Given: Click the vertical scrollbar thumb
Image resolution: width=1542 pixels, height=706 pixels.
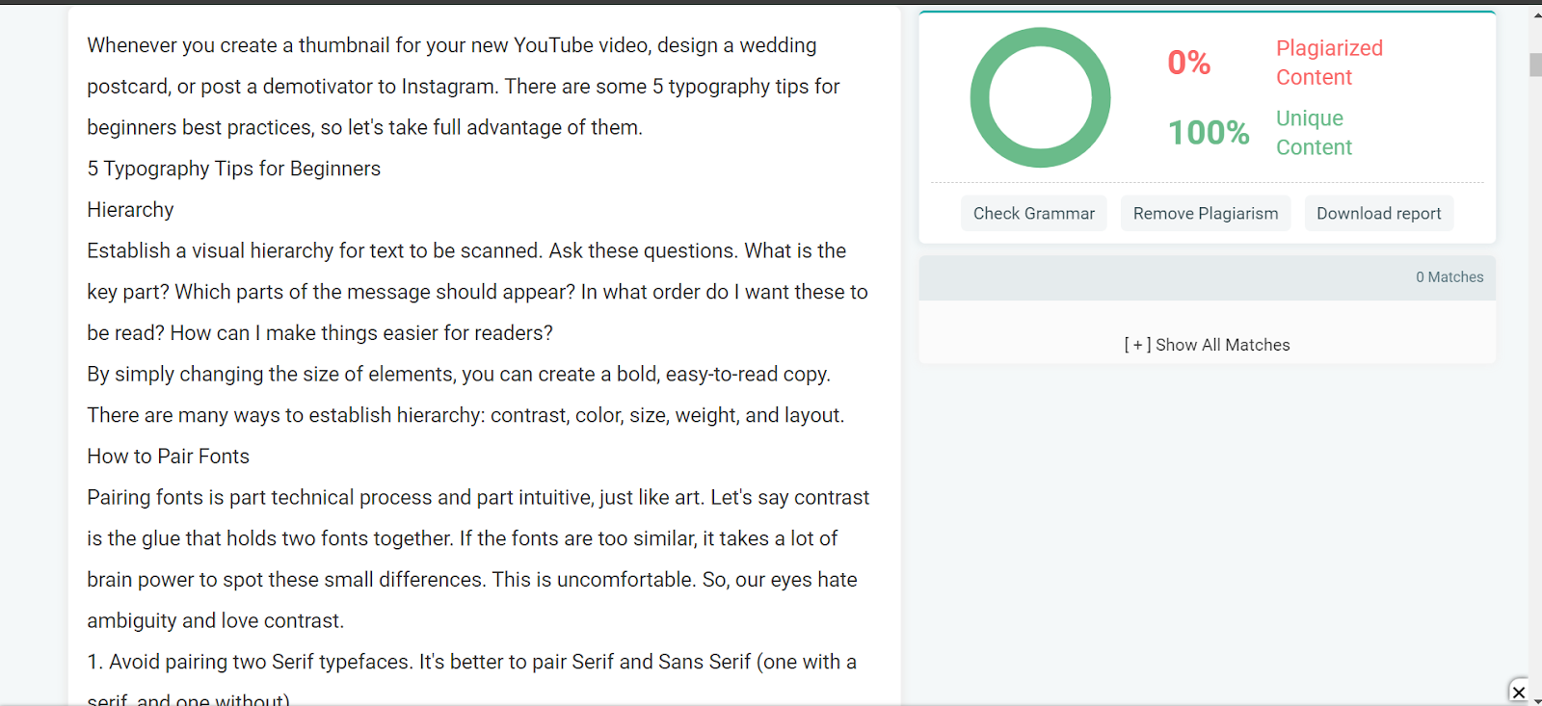Looking at the screenshot, I should [1535, 65].
